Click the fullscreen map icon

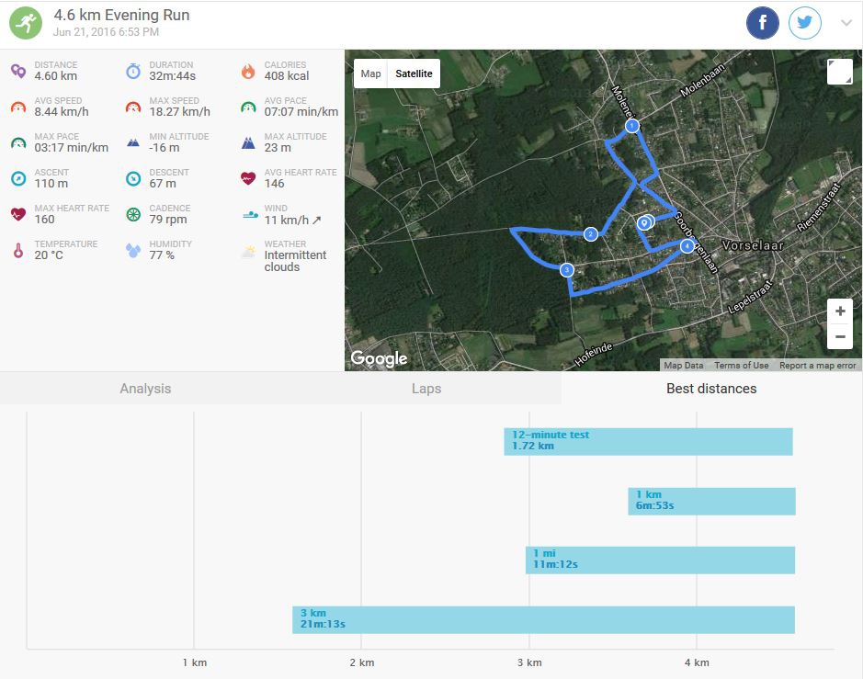coord(839,72)
